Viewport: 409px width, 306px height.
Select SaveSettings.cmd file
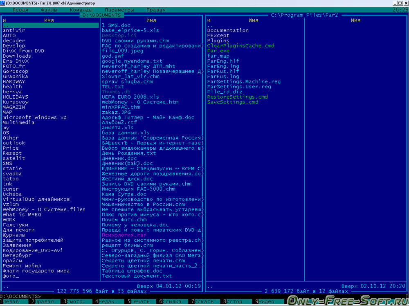tap(233, 102)
